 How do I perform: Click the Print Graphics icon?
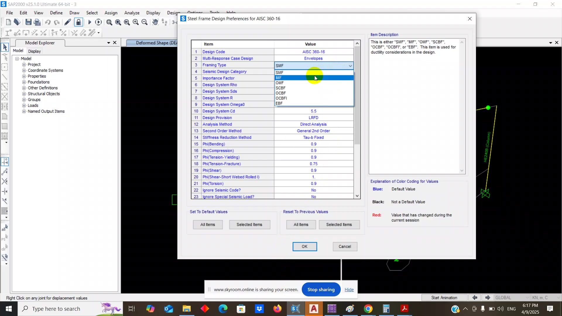pyautogui.click(x=37, y=22)
